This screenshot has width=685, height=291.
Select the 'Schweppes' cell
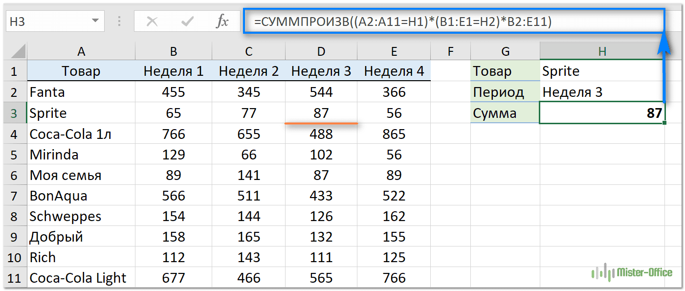click(x=81, y=216)
